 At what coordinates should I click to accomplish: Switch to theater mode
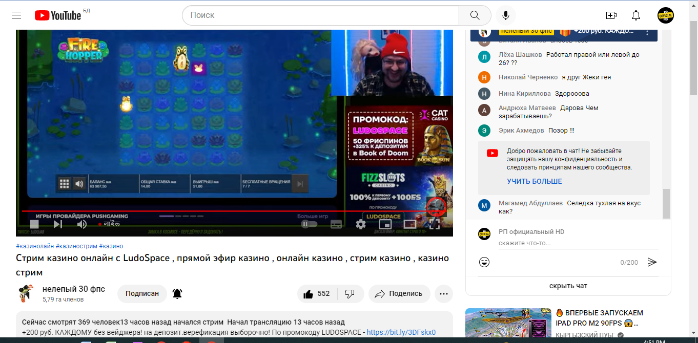point(410,224)
